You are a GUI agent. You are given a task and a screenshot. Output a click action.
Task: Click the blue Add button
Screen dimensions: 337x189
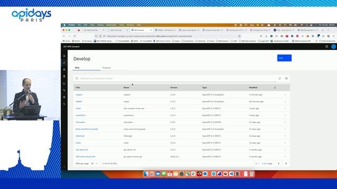(x=284, y=58)
